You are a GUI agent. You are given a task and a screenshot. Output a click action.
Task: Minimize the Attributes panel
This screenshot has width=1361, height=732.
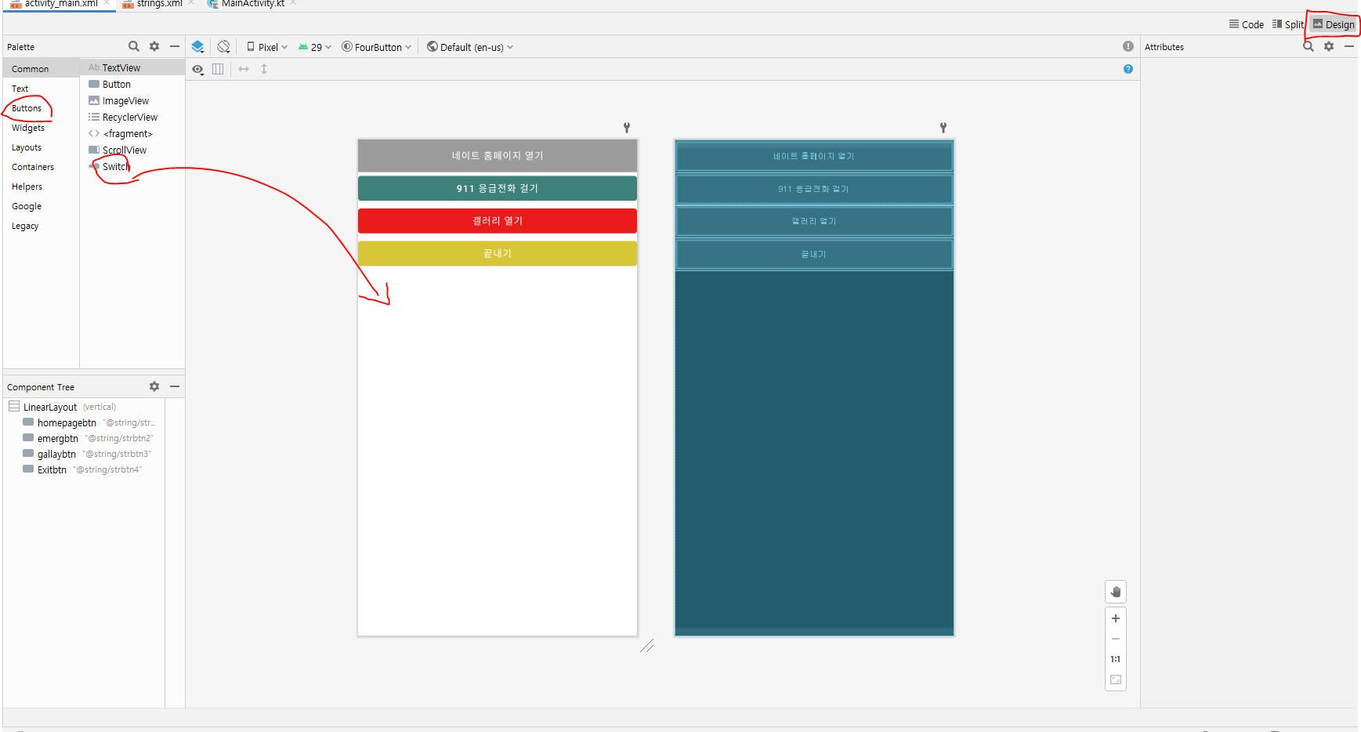point(1349,46)
